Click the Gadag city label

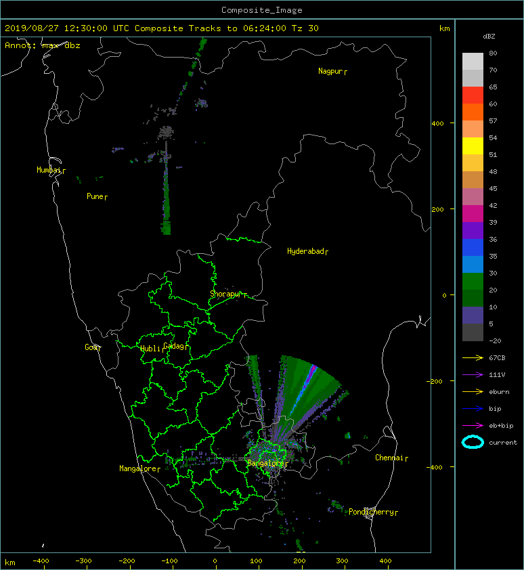(174, 346)
